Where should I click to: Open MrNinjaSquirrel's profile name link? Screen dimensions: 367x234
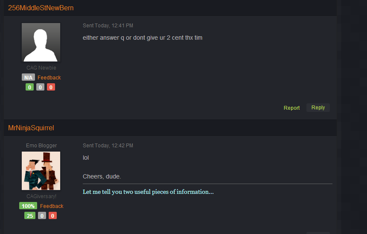[31, 128]
